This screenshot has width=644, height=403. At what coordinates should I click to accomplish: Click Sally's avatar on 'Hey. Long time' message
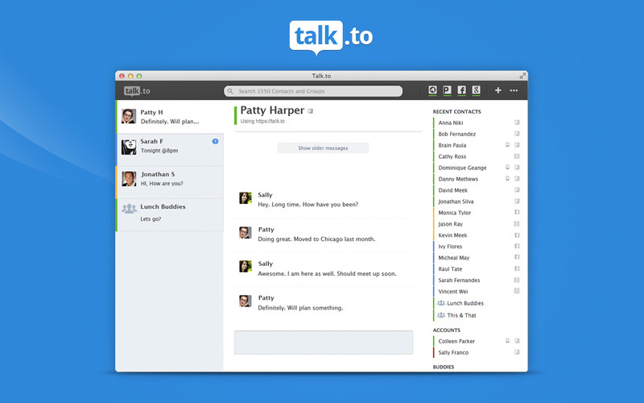pyautogui.click(x=246, y=197)
